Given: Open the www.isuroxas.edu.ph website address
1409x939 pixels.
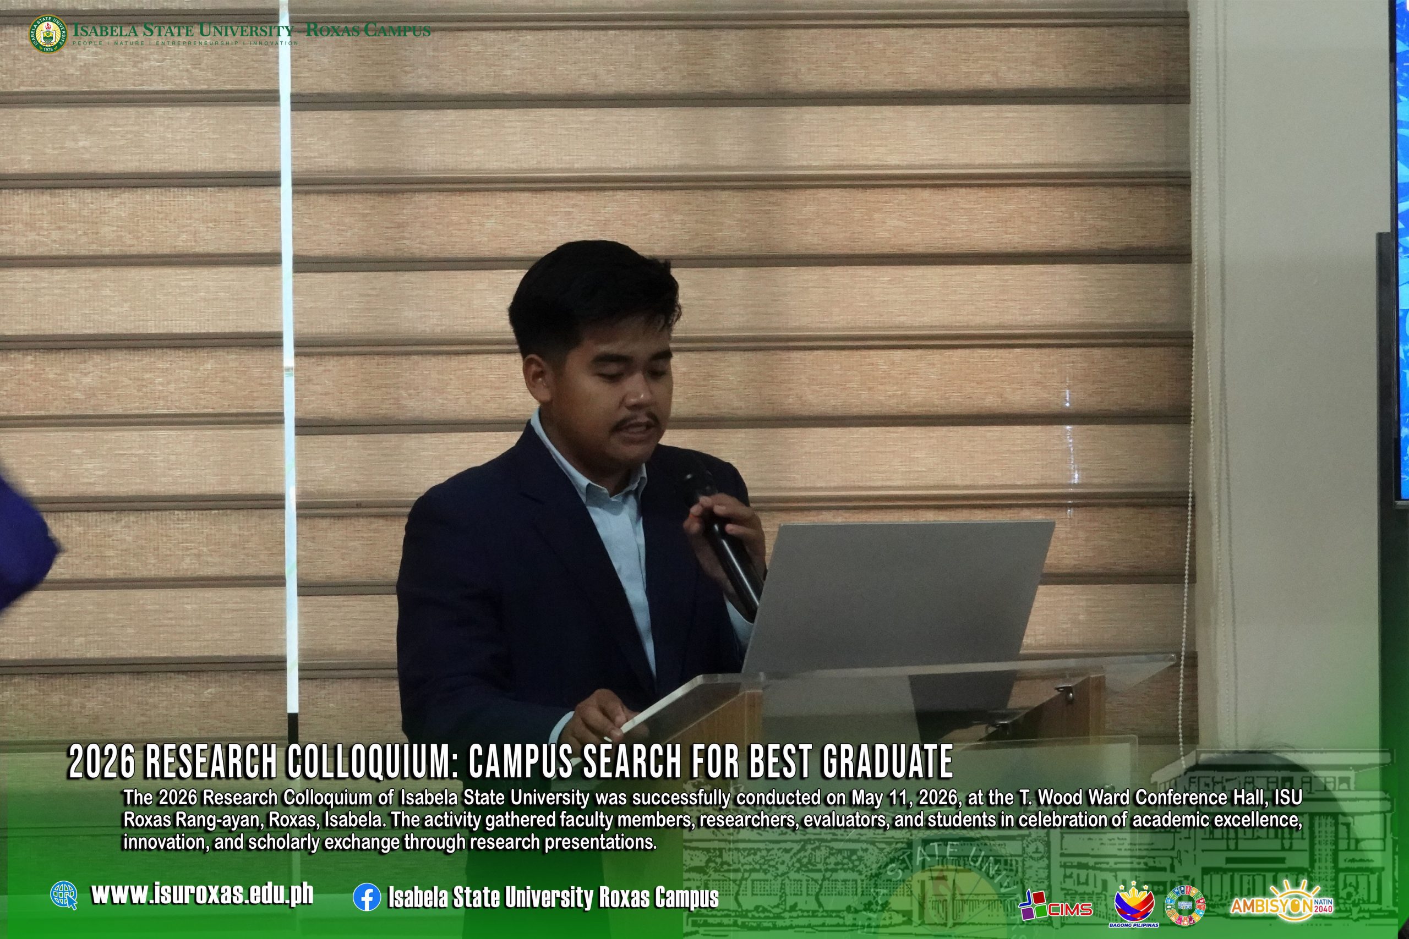Looking at the screenshot, I should pos(203,894).
